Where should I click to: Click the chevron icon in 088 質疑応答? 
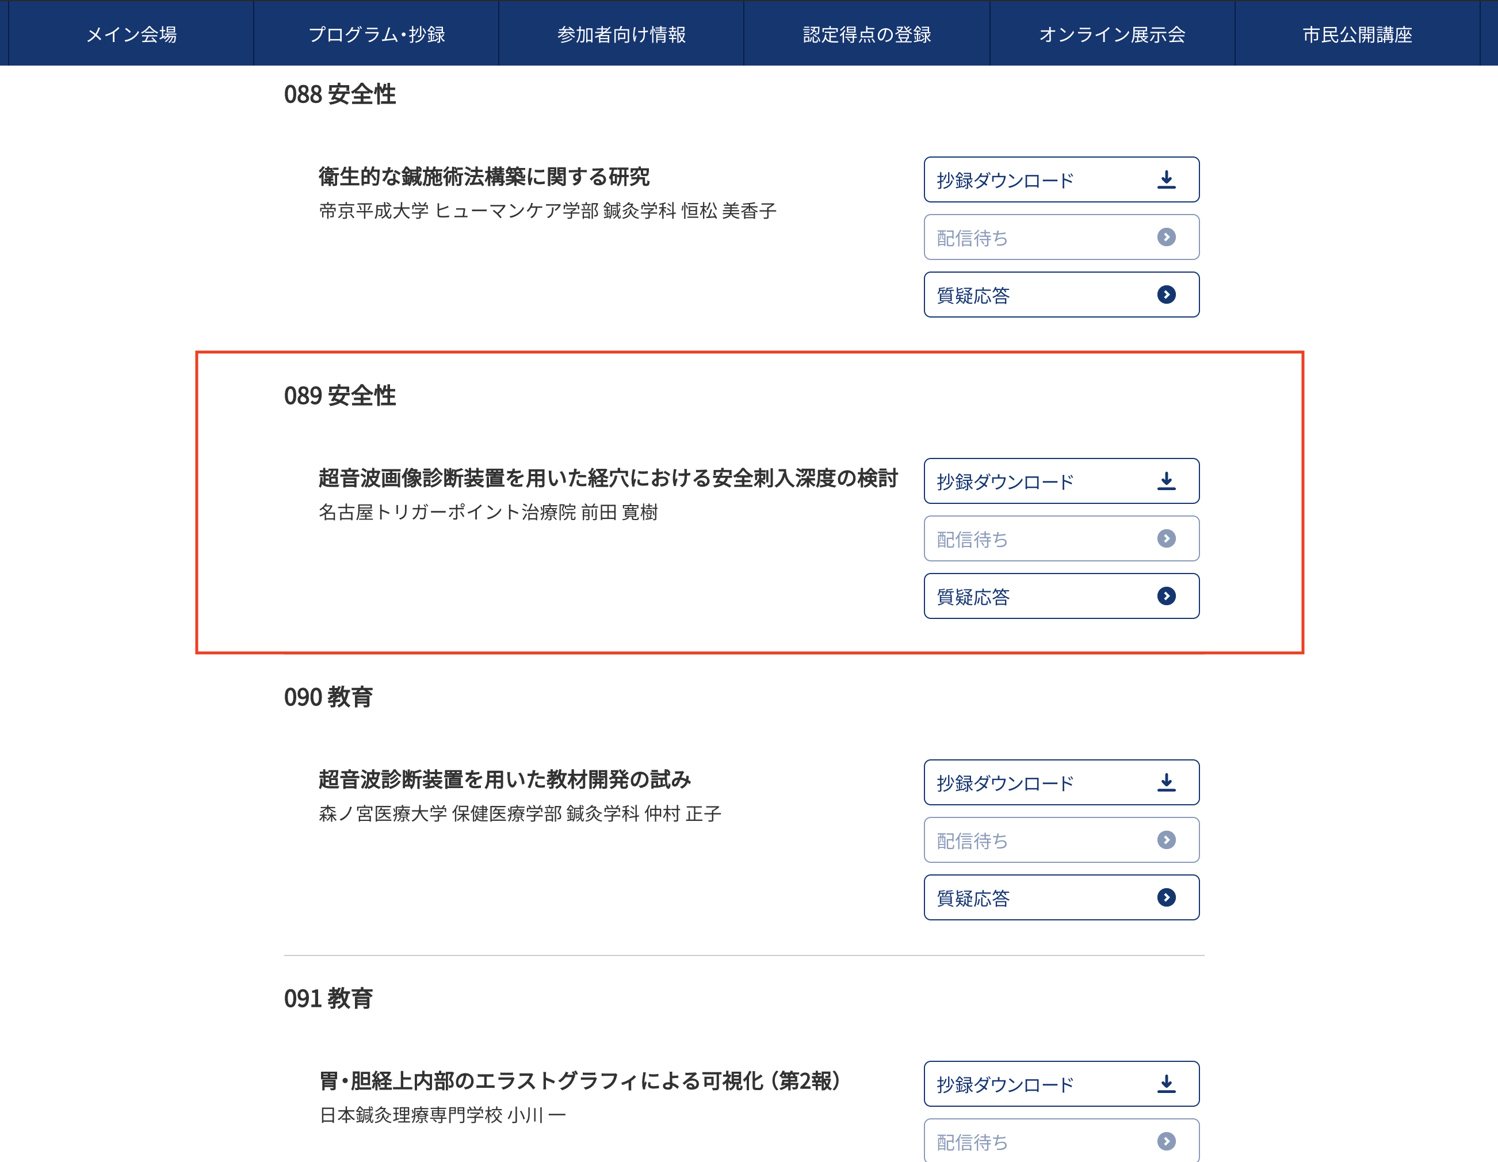pos(1166,295)
